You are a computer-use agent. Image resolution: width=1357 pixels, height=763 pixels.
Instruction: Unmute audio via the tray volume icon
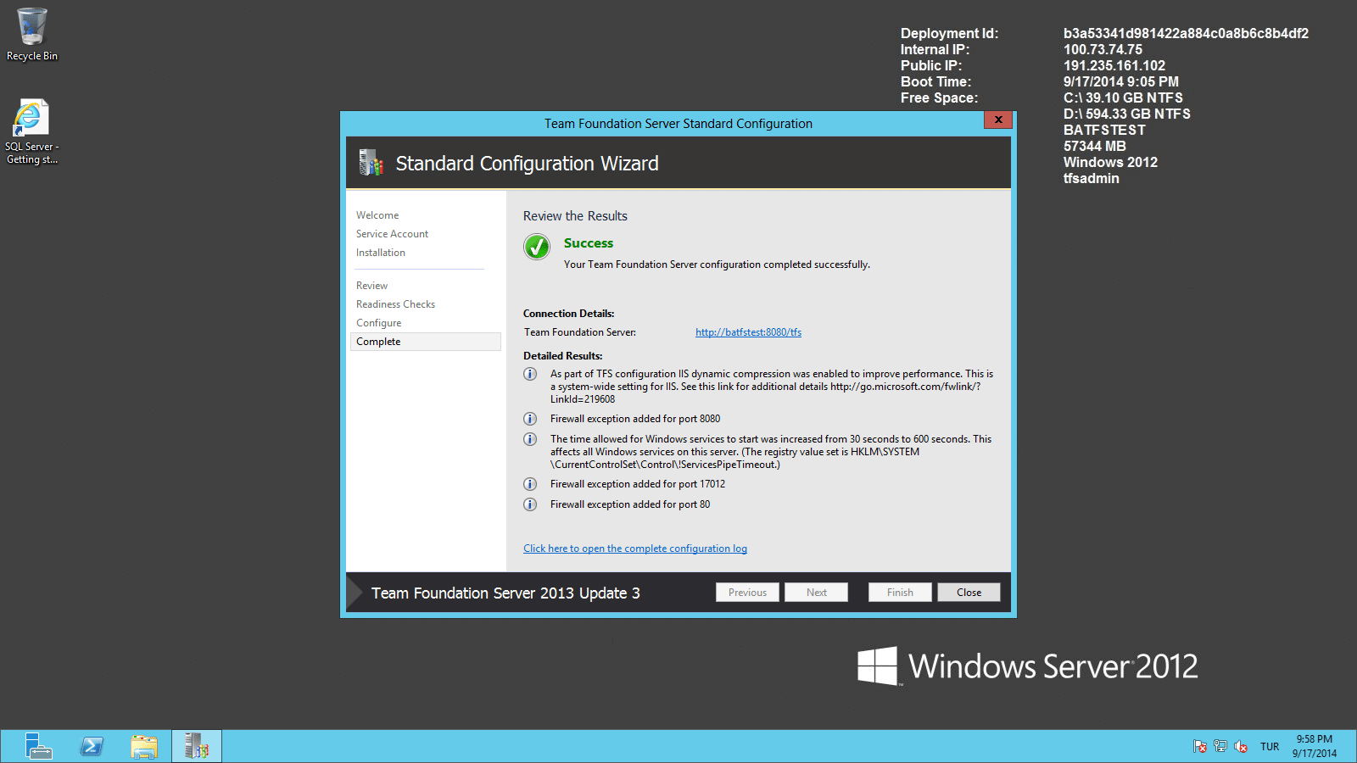tap(1241, 746)
